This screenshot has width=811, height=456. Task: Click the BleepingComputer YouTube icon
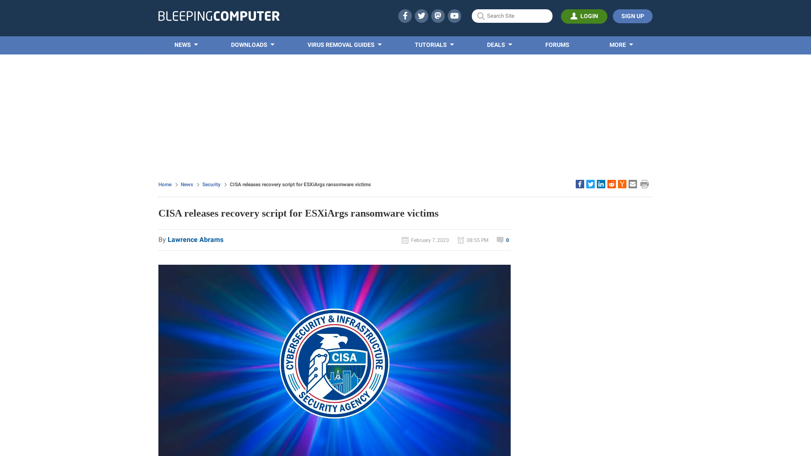point(454,16)
